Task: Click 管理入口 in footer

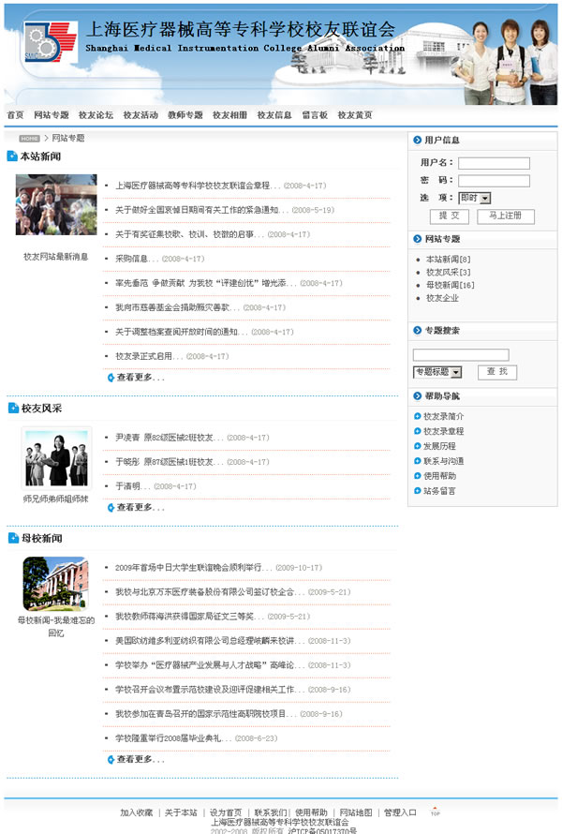Action: click(400, 812)
